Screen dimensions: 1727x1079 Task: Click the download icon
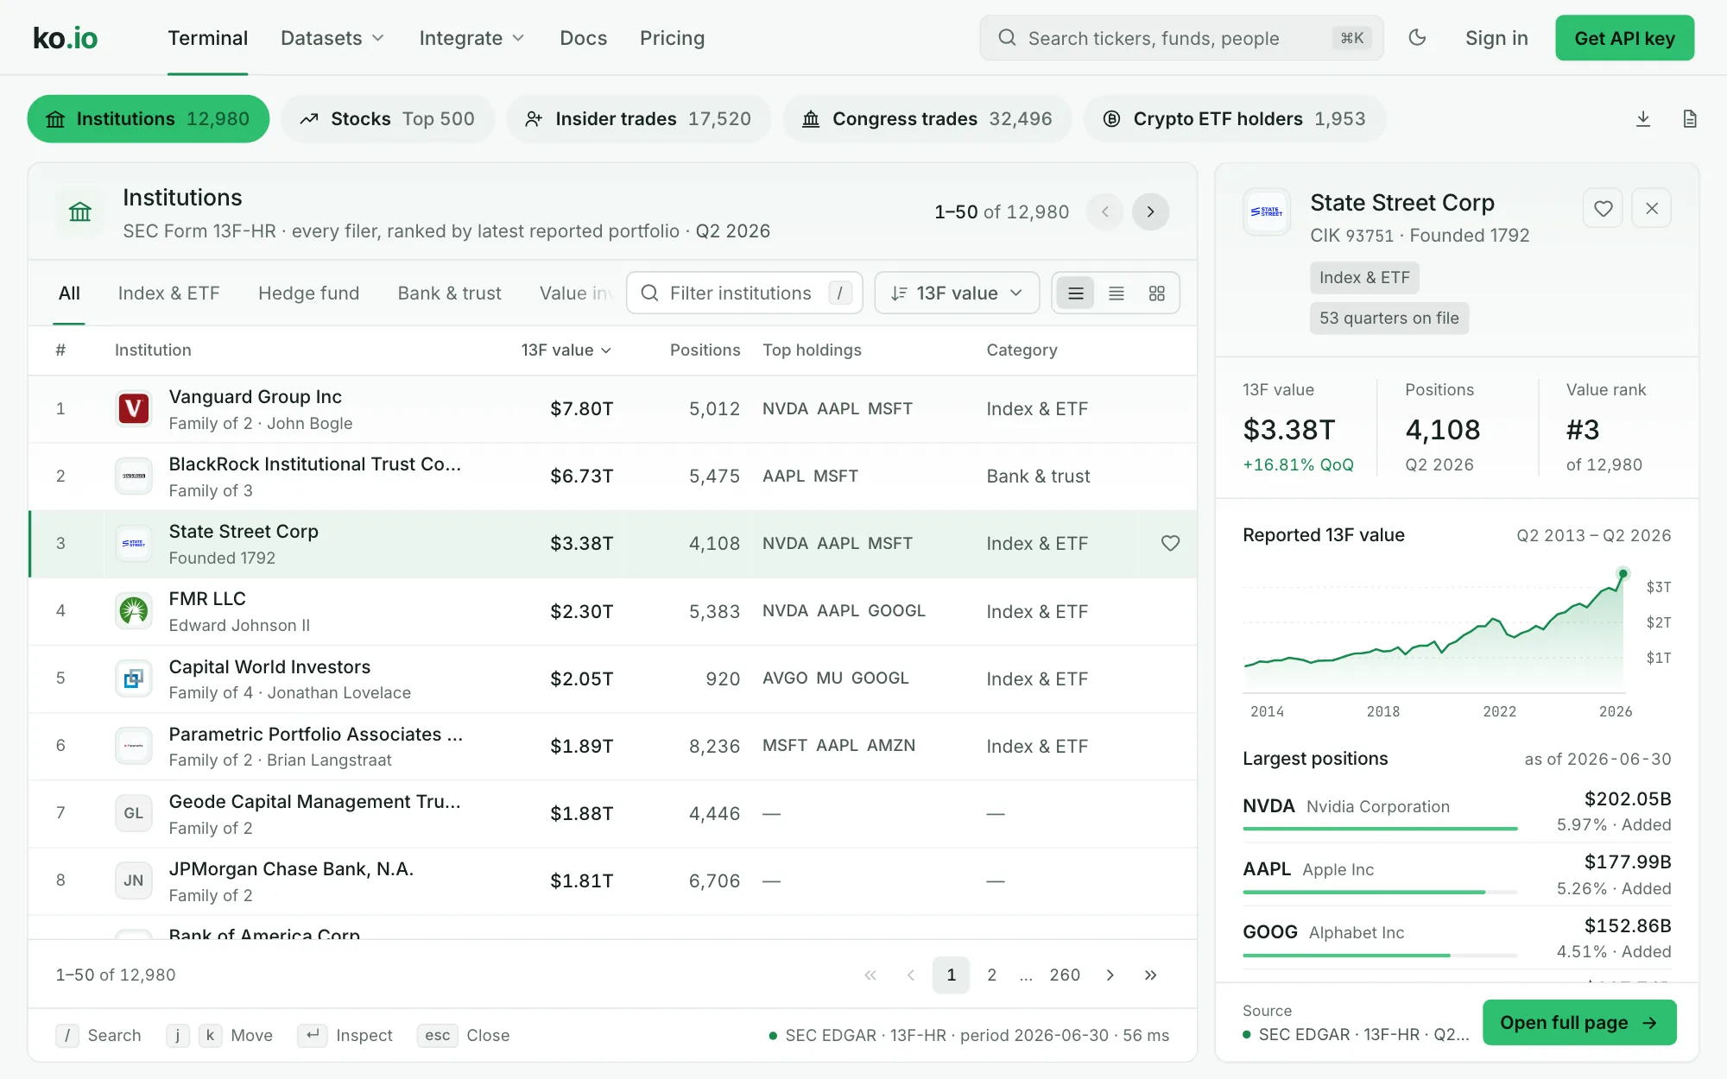tap(1643, 119)
